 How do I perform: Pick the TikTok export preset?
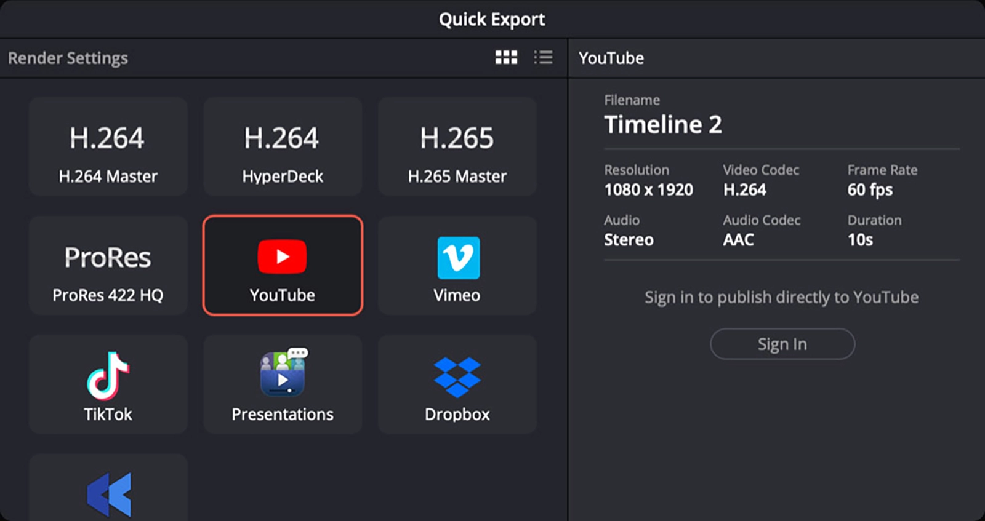[108, 384]
